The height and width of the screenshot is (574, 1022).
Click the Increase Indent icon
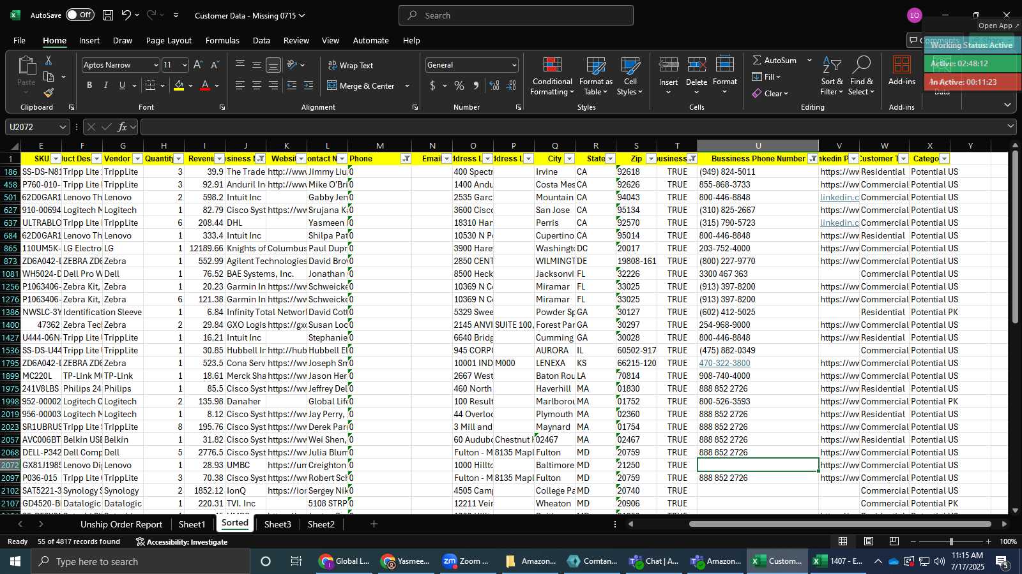pyautogui.click(x=309, y=85)
